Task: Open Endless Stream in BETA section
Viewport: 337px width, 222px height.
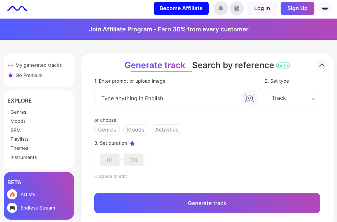Action: click(38, 208)
